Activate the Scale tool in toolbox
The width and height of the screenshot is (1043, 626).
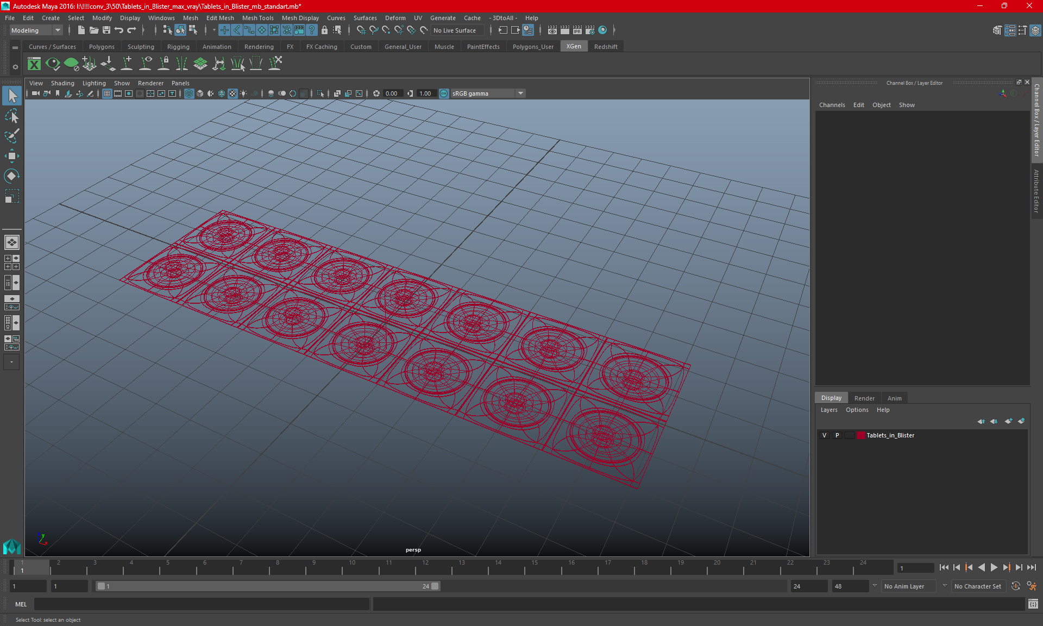[12, 196]
